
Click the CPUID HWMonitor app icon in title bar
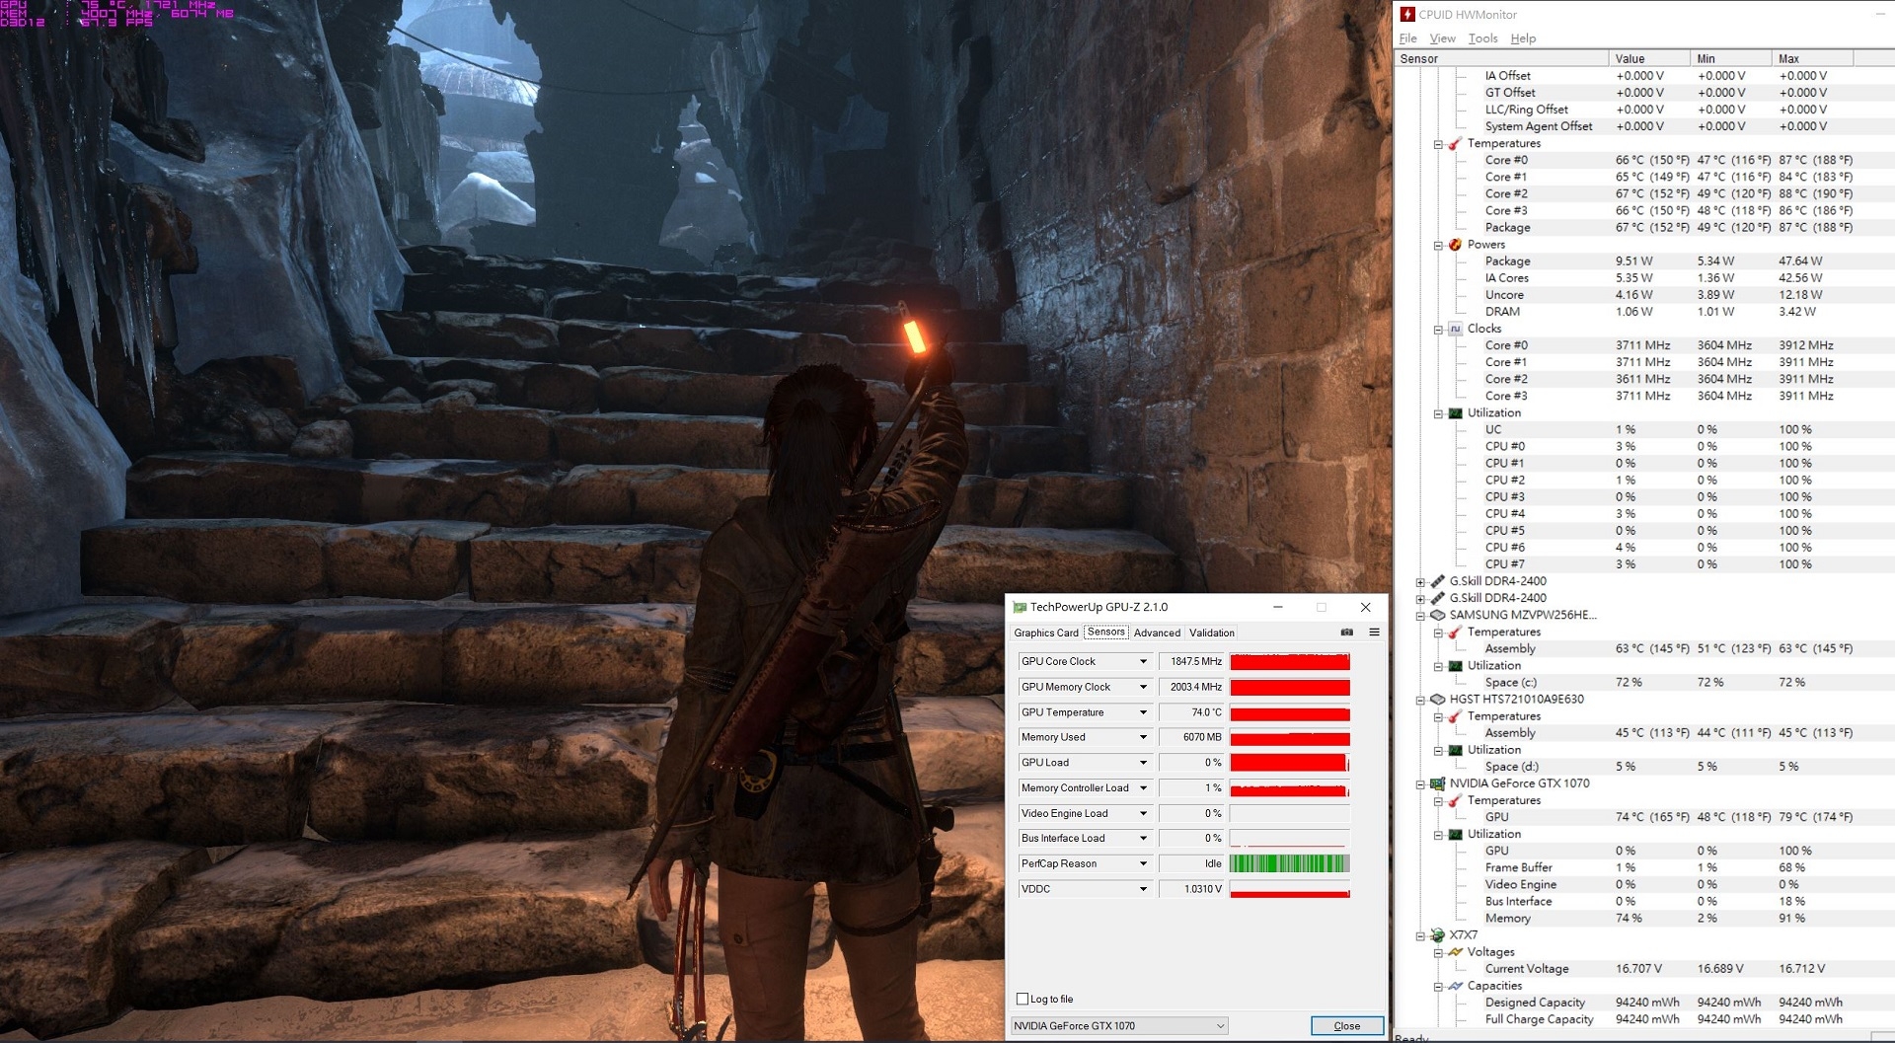point(1407,14)
